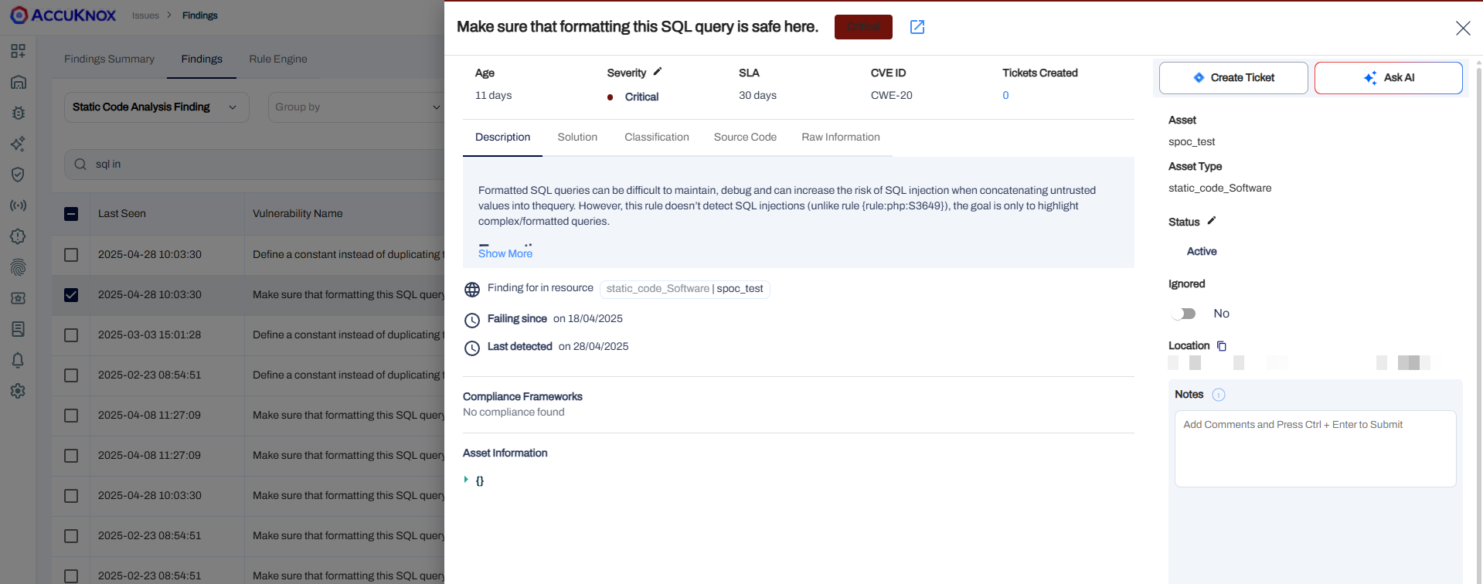Check second row dated 2025-04-08 11:27:09

[x=71, y=456]
